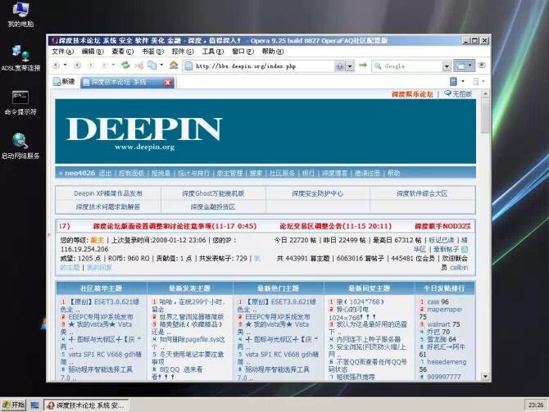The height and width of the screenshot is (412, 549).
Task: Click the magnifier icon in Google search
Action: [x=378, y=66]
